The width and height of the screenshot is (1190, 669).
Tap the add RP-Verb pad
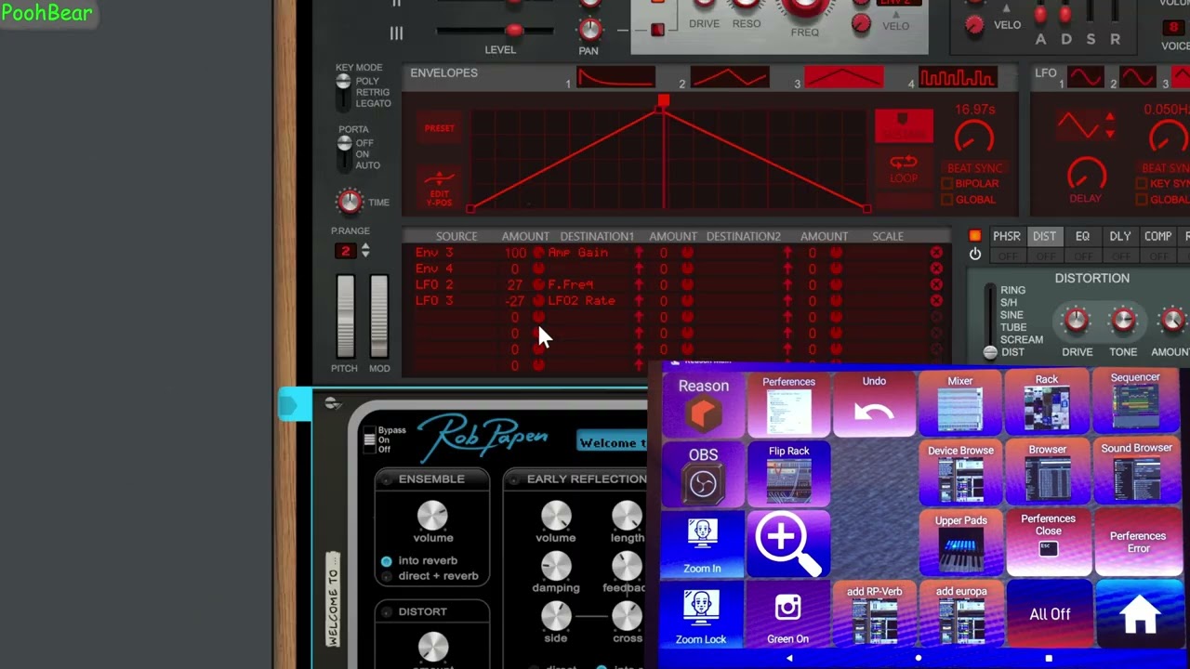coord(874,614)
